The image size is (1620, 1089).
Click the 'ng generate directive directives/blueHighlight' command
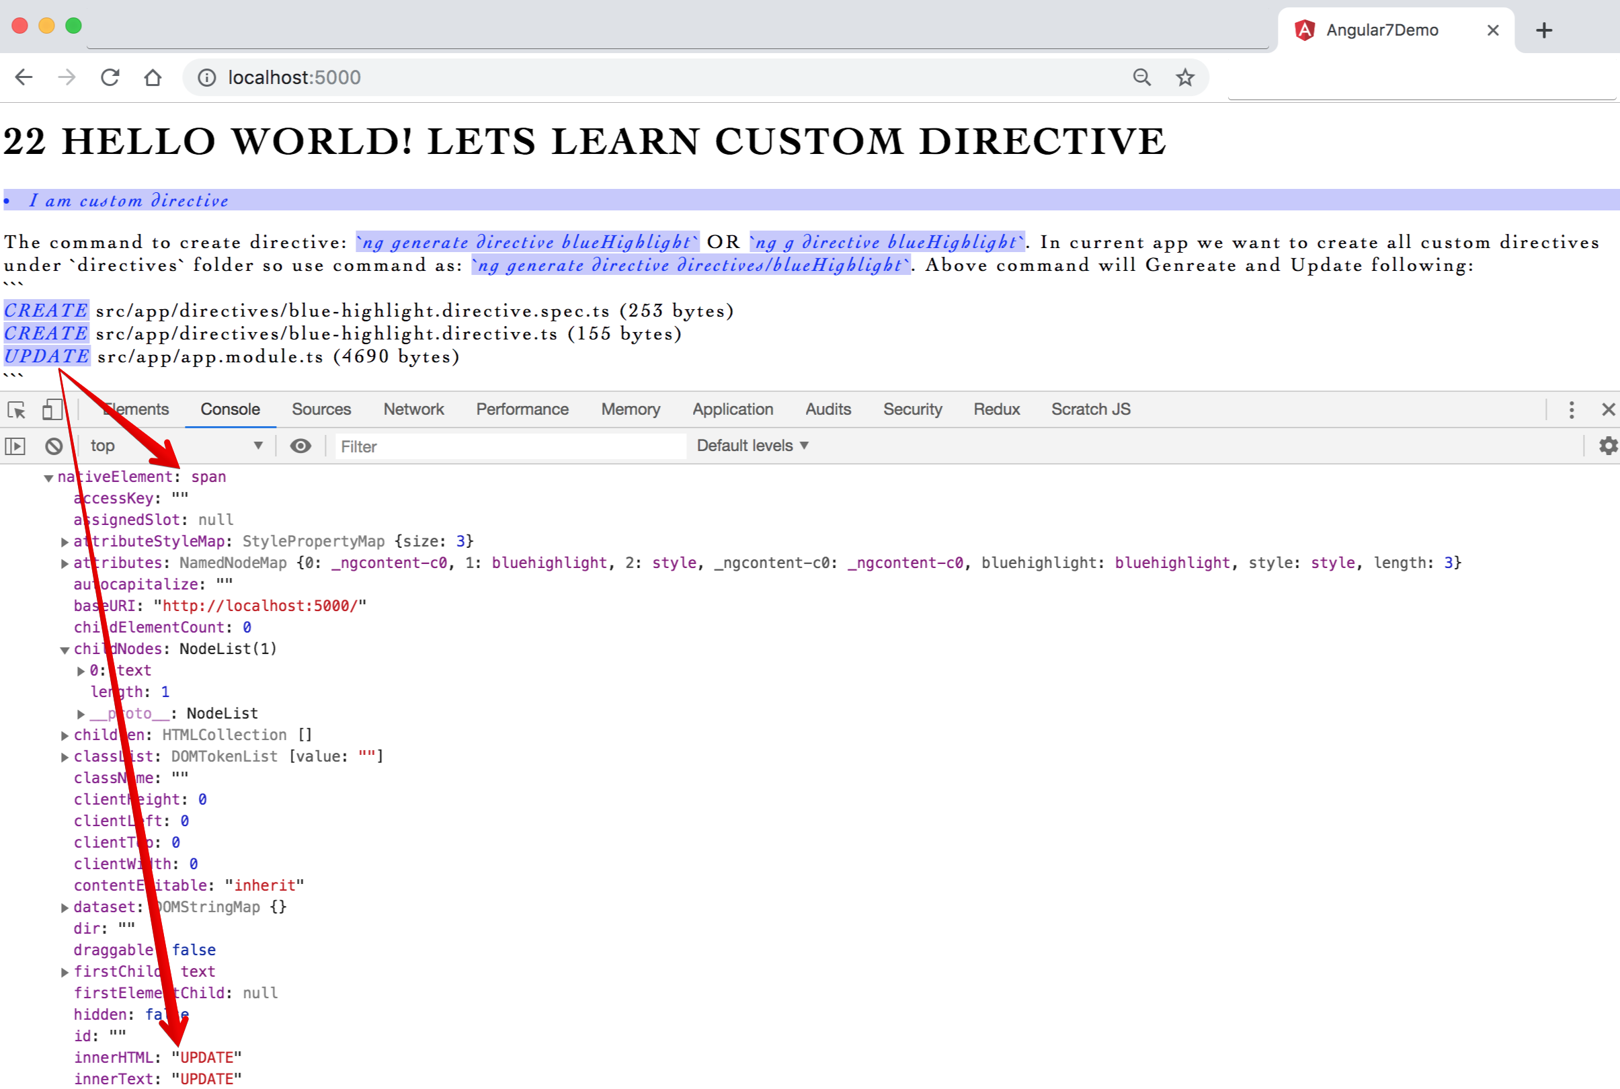691,265
